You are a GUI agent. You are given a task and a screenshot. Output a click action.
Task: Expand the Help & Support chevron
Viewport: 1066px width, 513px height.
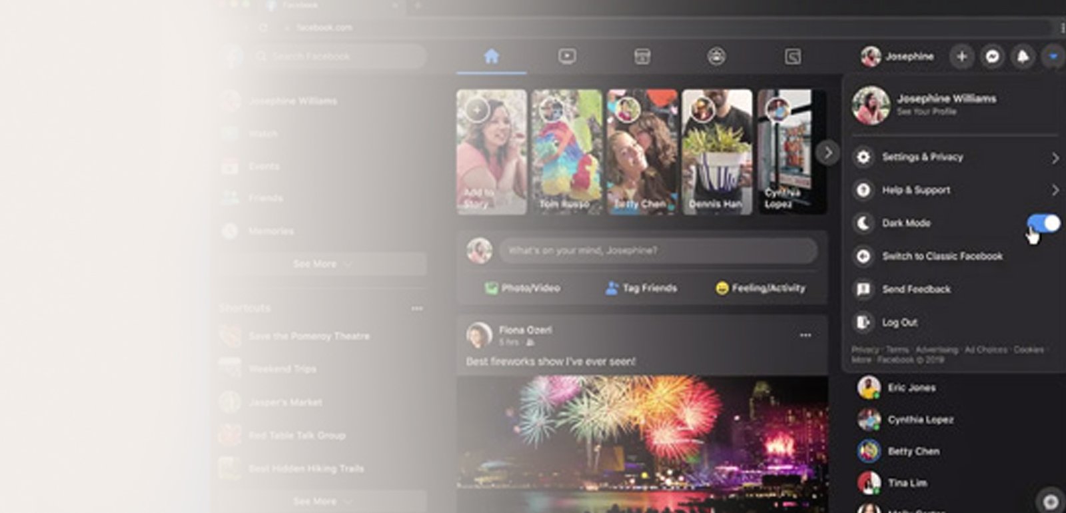[1055, 191]
